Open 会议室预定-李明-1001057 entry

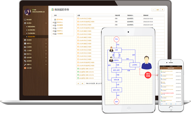[x=86, y=69]
